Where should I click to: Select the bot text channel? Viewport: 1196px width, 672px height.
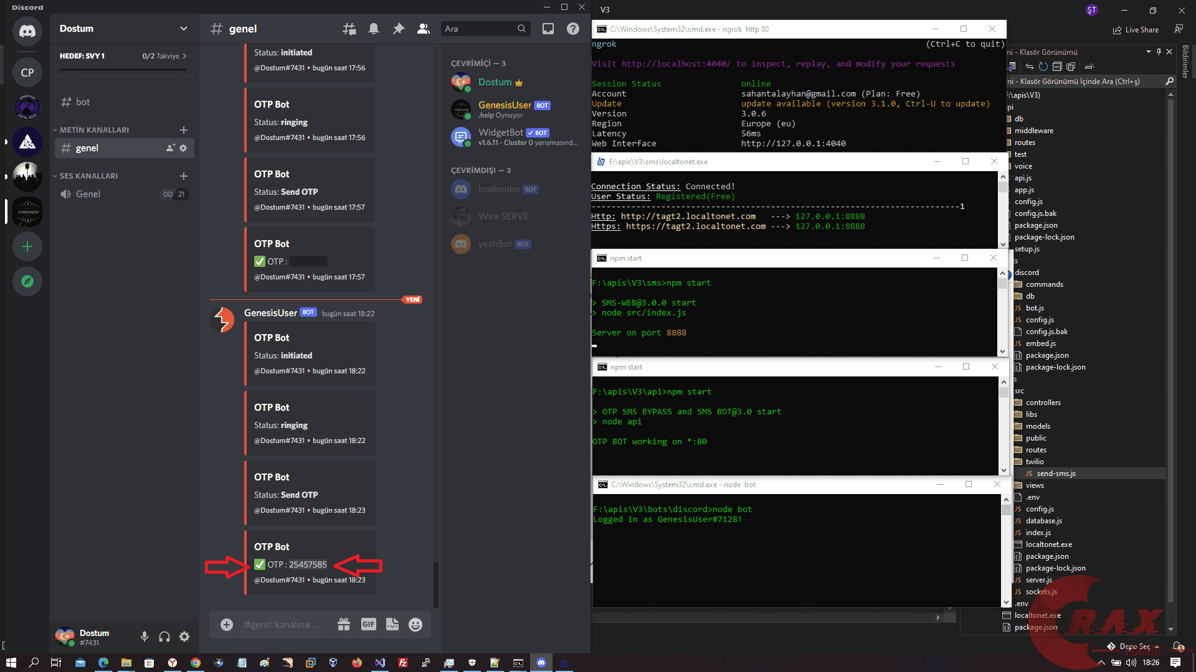tap(83, 102)
